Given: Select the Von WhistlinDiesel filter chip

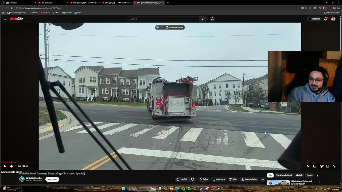Looking at the screenshot, I should coord(284,175).
